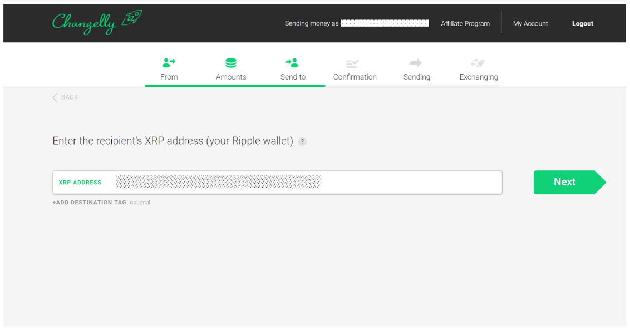Click the green Next button
This screenshot has height=330, width=630.
[x=569, y=182]
